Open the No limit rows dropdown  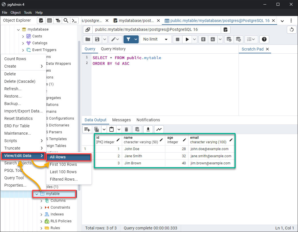[x=156, y=39]
